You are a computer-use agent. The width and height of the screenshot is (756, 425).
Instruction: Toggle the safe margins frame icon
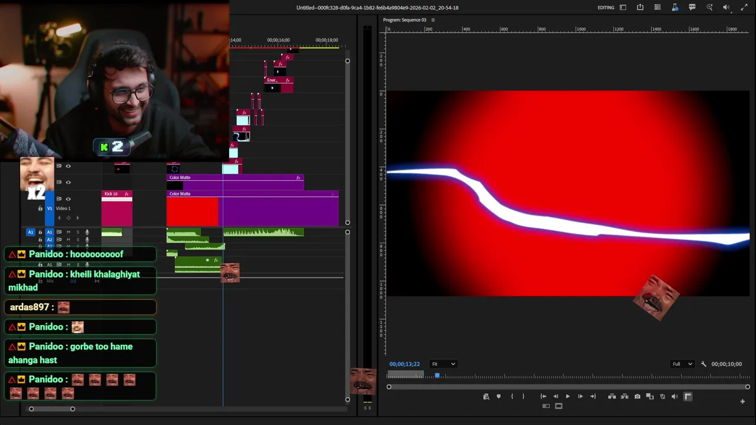[x=559, y=406]
